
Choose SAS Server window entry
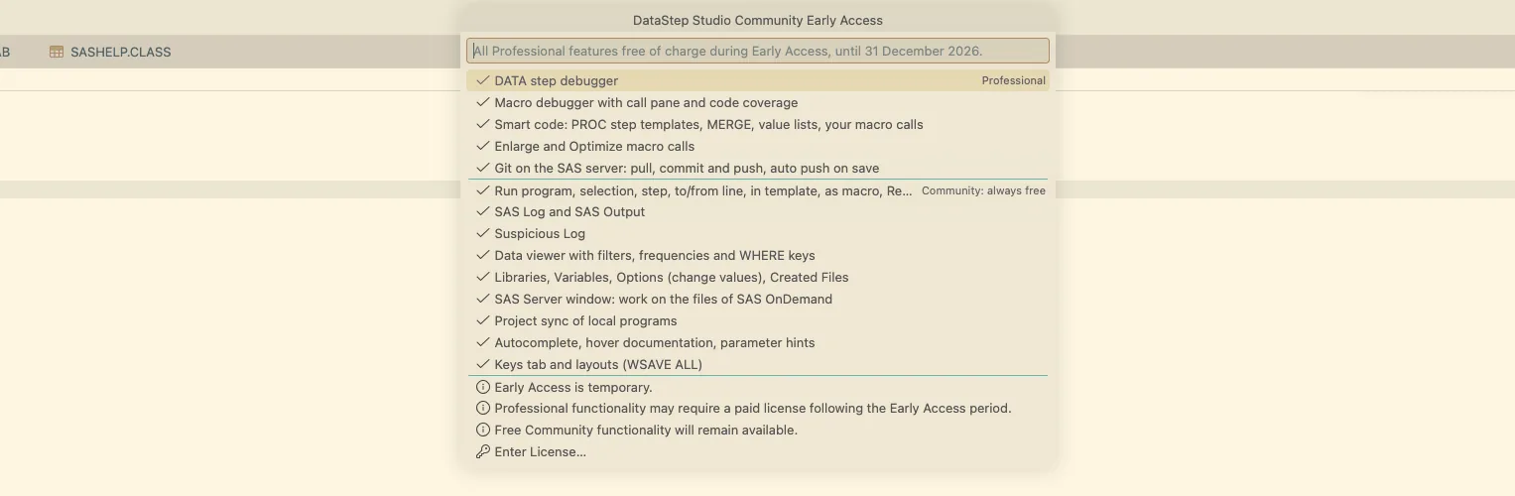tap(757, 299)
